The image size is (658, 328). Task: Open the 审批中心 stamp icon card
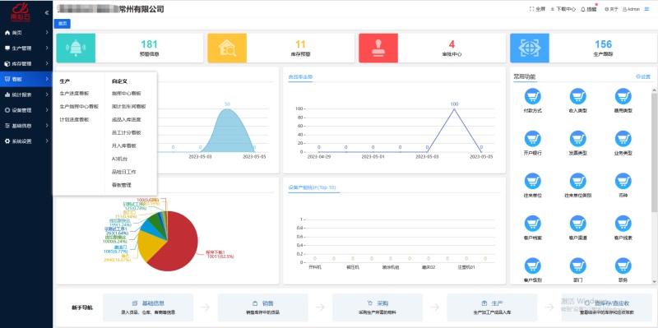[378, 49]
